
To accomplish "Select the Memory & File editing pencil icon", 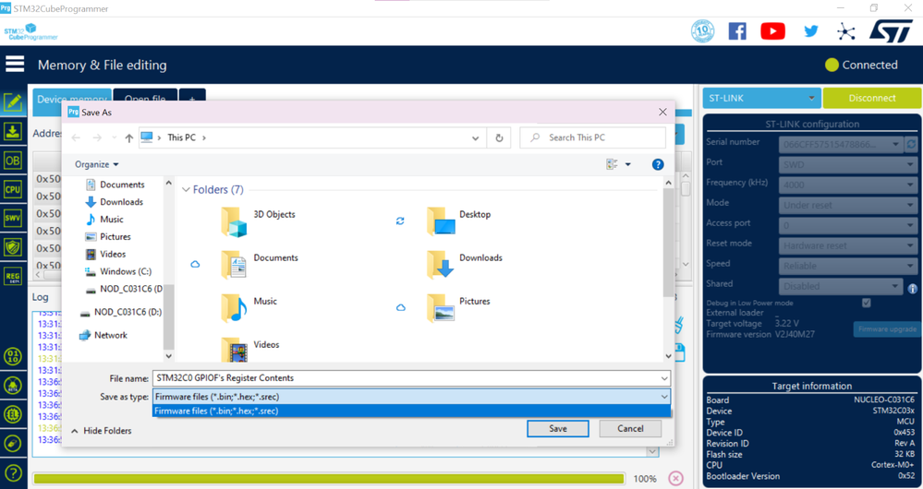I will [x=13, y=102].
